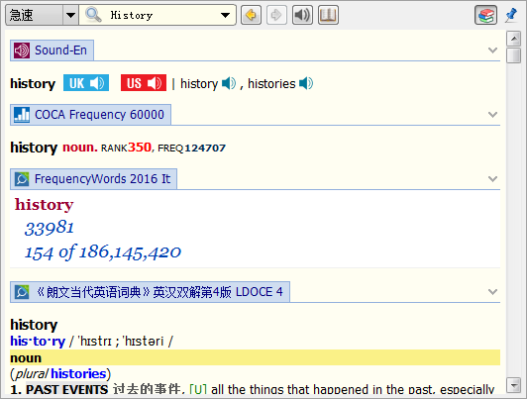Screen dimensions: 527x399
Task: Pin the window with the pushpin icon
Action: point(511,15)
